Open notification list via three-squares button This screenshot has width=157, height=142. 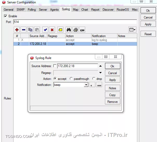(99, 85)
